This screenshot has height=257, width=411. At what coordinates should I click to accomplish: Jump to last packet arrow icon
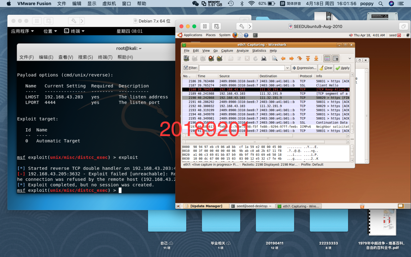tap(316, 58)
